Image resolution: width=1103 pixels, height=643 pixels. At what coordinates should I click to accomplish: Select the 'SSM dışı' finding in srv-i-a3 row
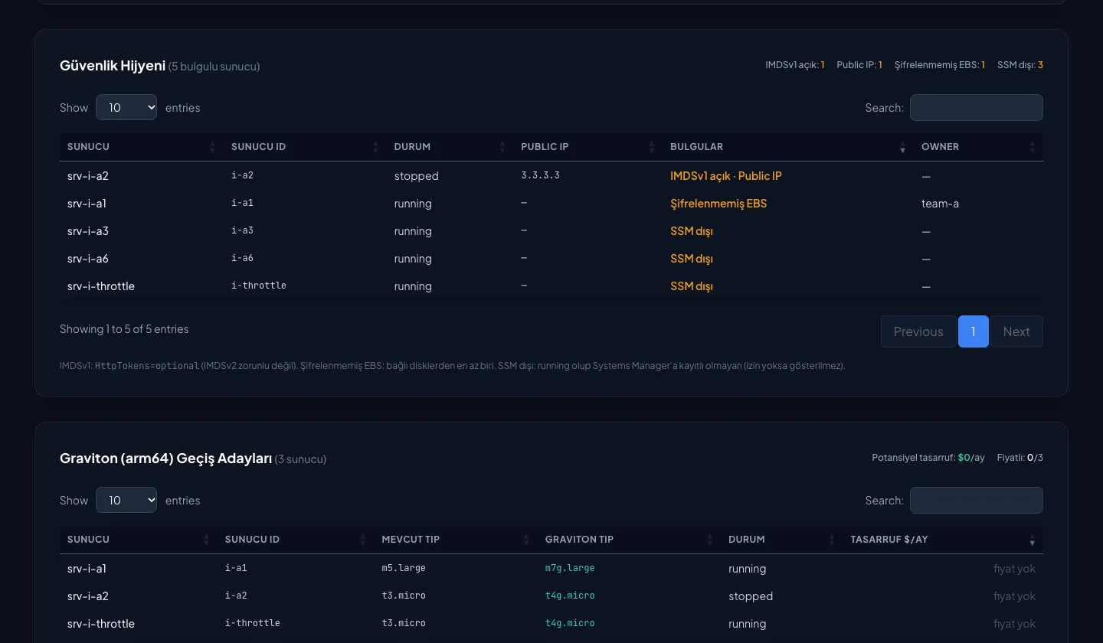click(x=692, y=231)
